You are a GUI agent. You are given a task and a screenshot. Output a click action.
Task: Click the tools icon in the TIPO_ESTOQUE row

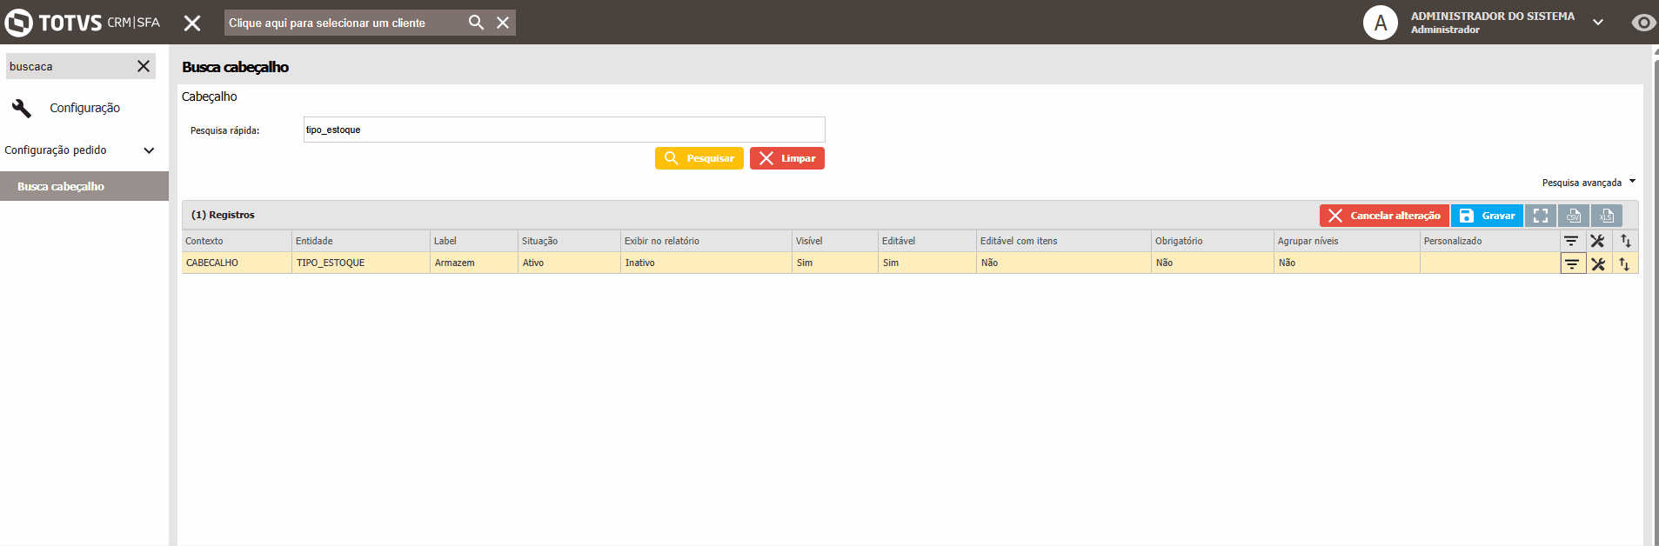point(1598,263)
